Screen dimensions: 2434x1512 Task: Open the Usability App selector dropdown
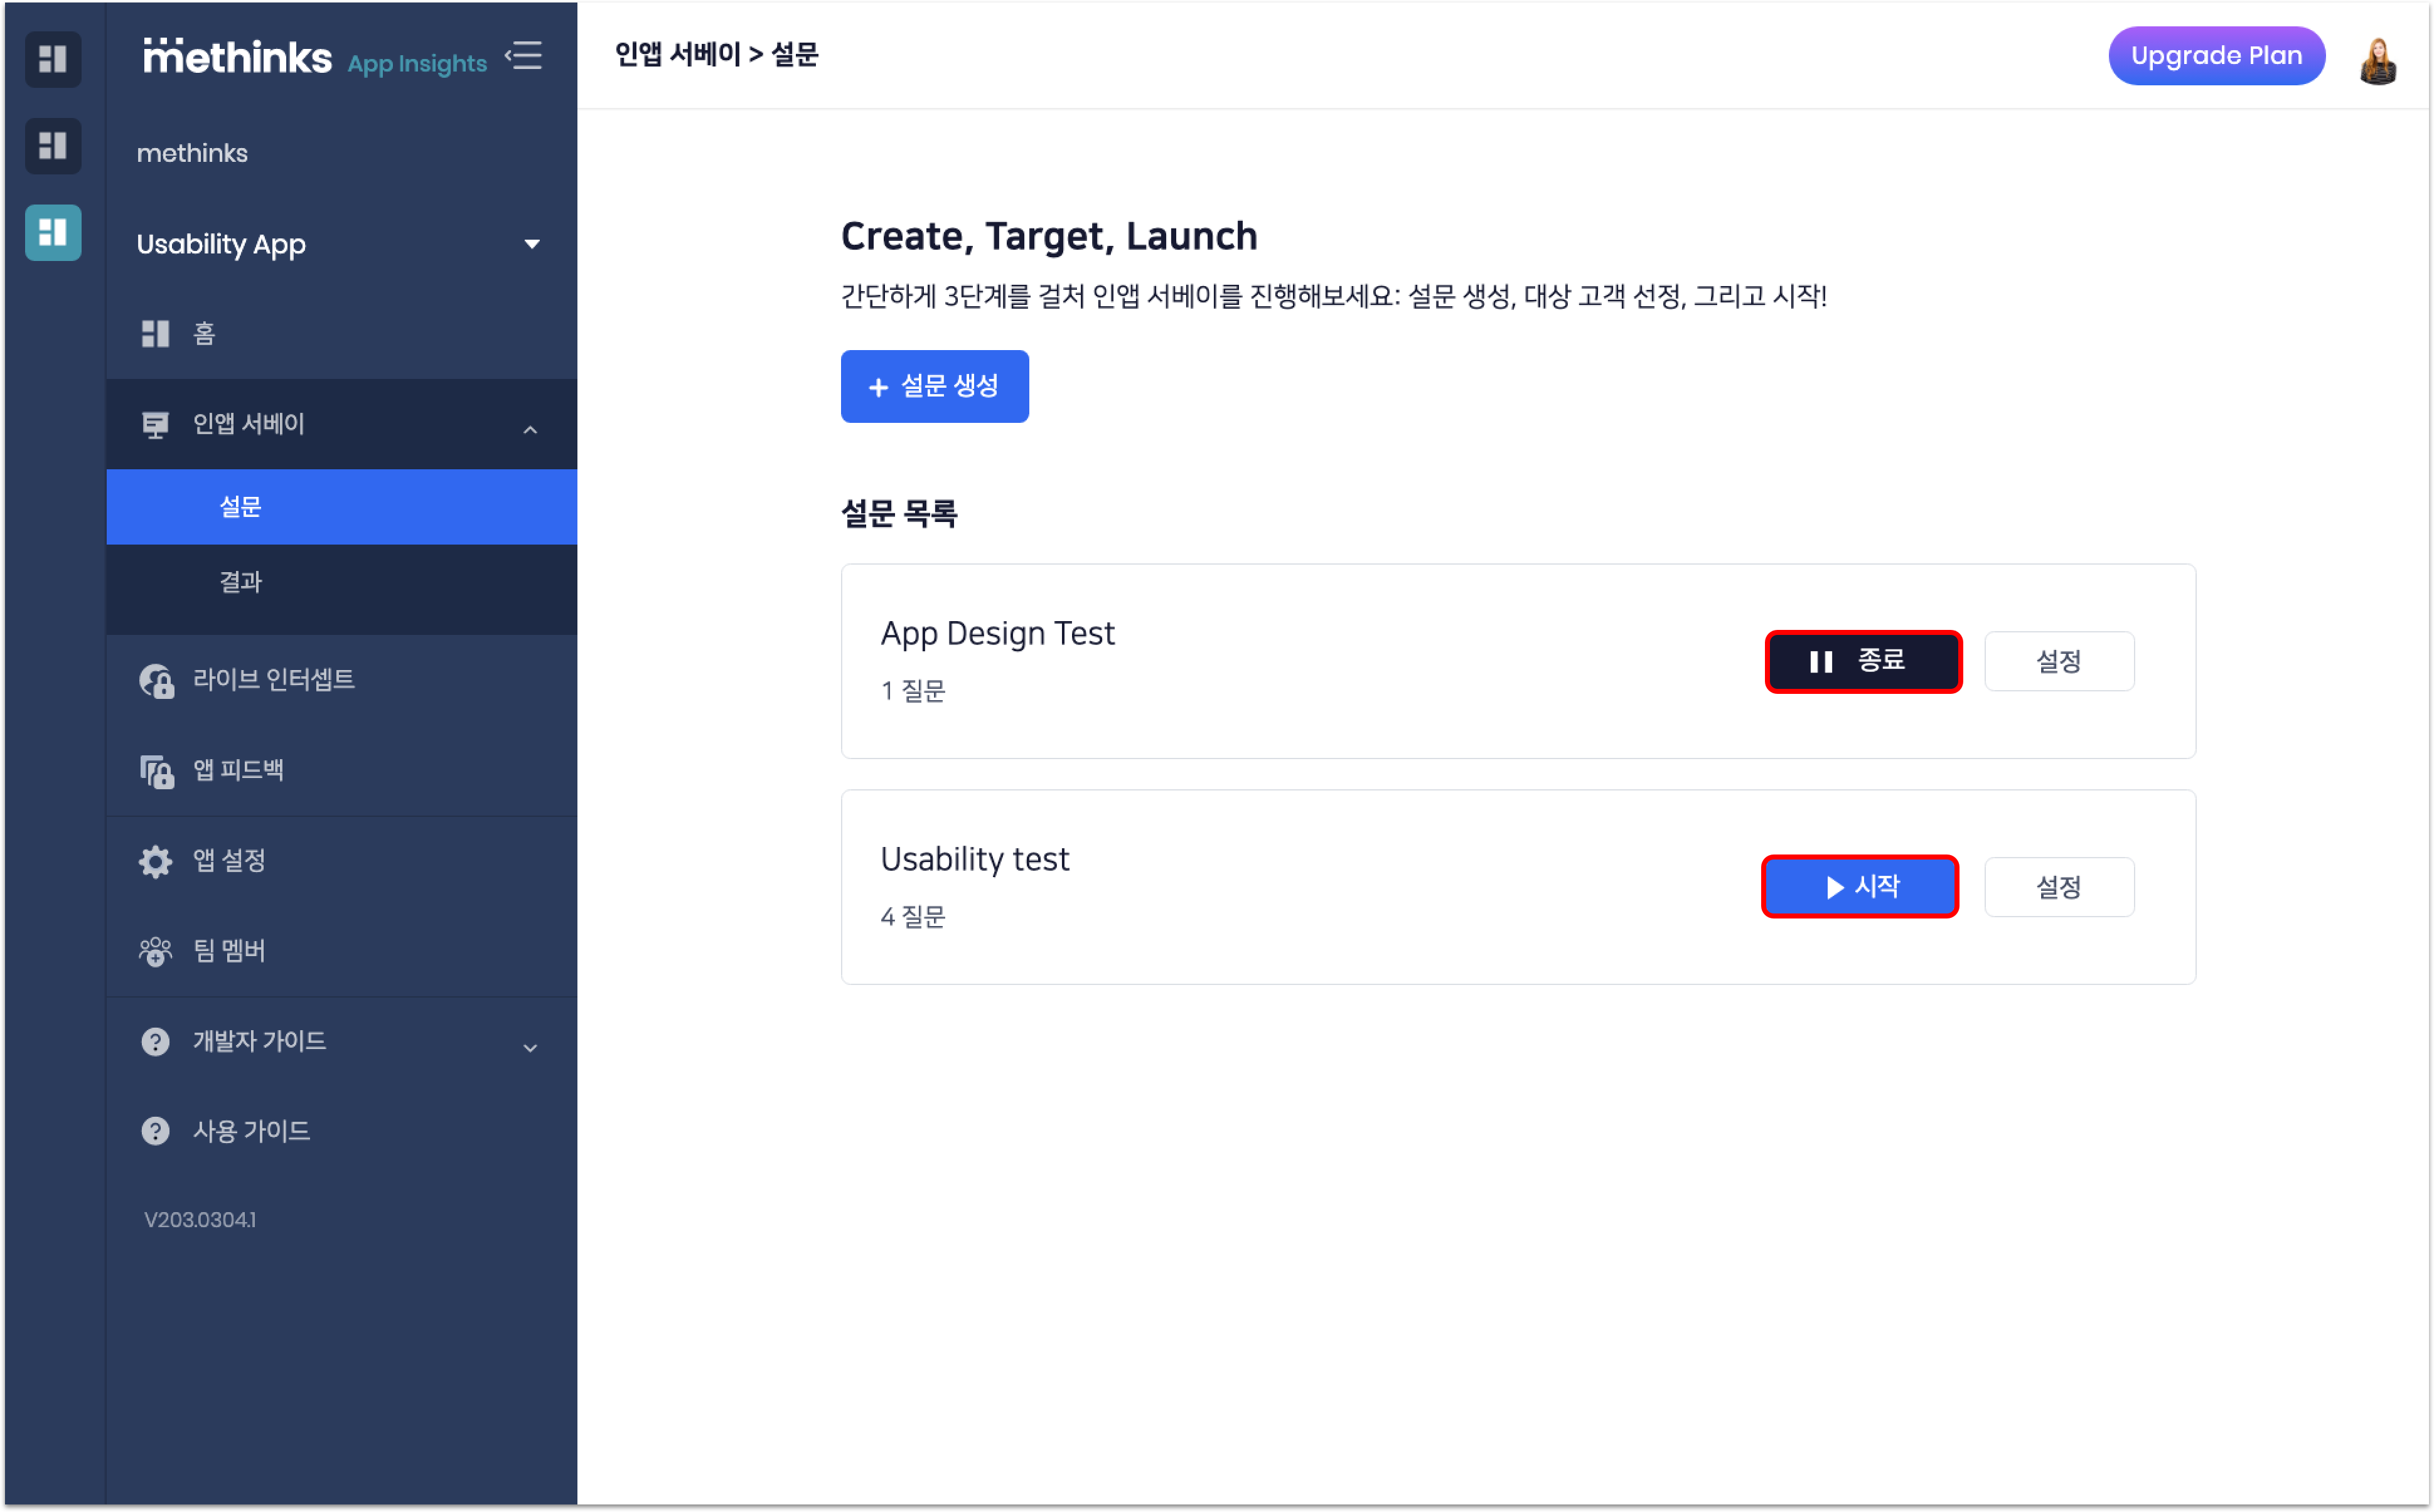[531, 244]
